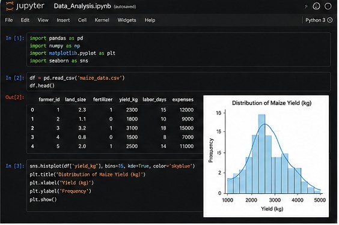
Task: Click the yield_kg column header
Action: tap(129, 100)
